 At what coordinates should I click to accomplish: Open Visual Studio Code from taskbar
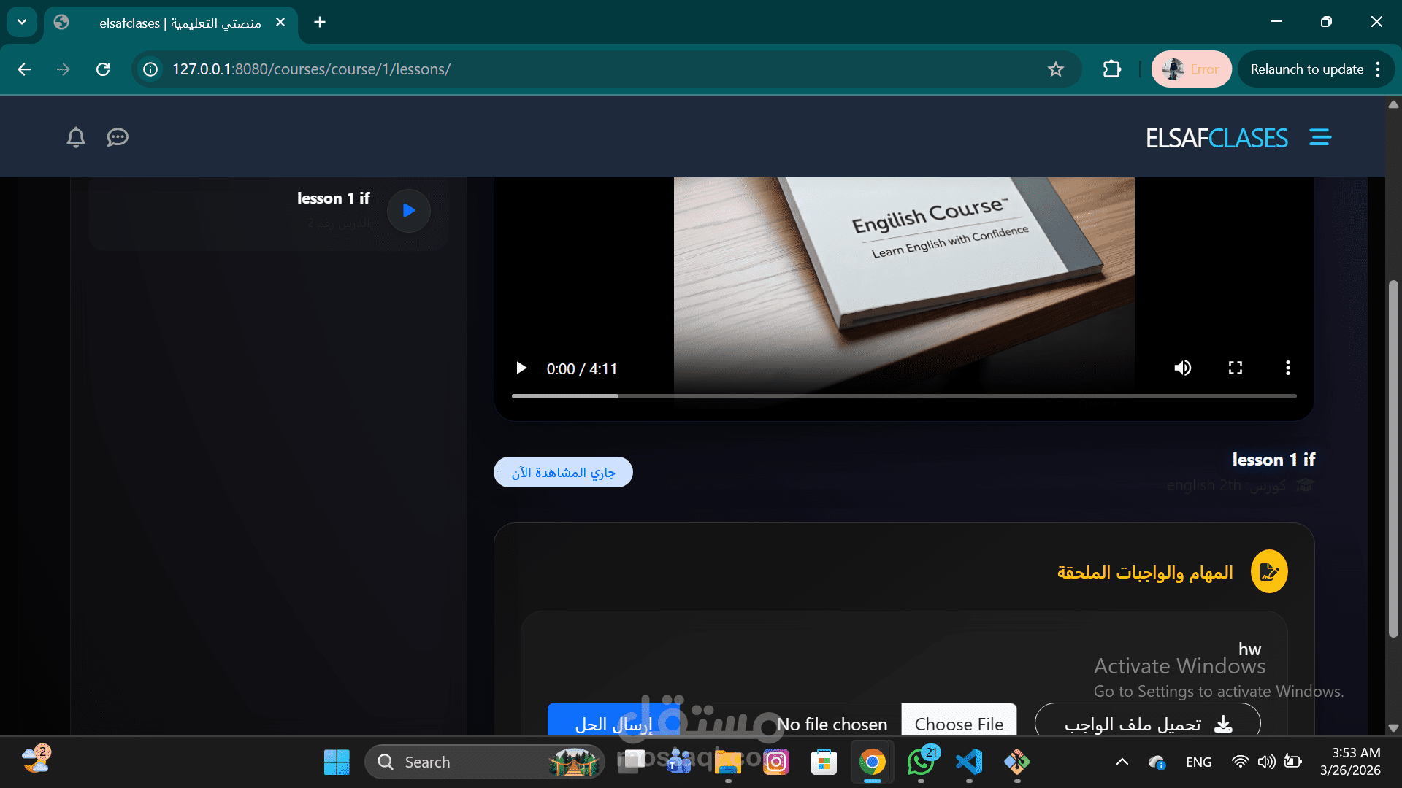click(969, 762)
